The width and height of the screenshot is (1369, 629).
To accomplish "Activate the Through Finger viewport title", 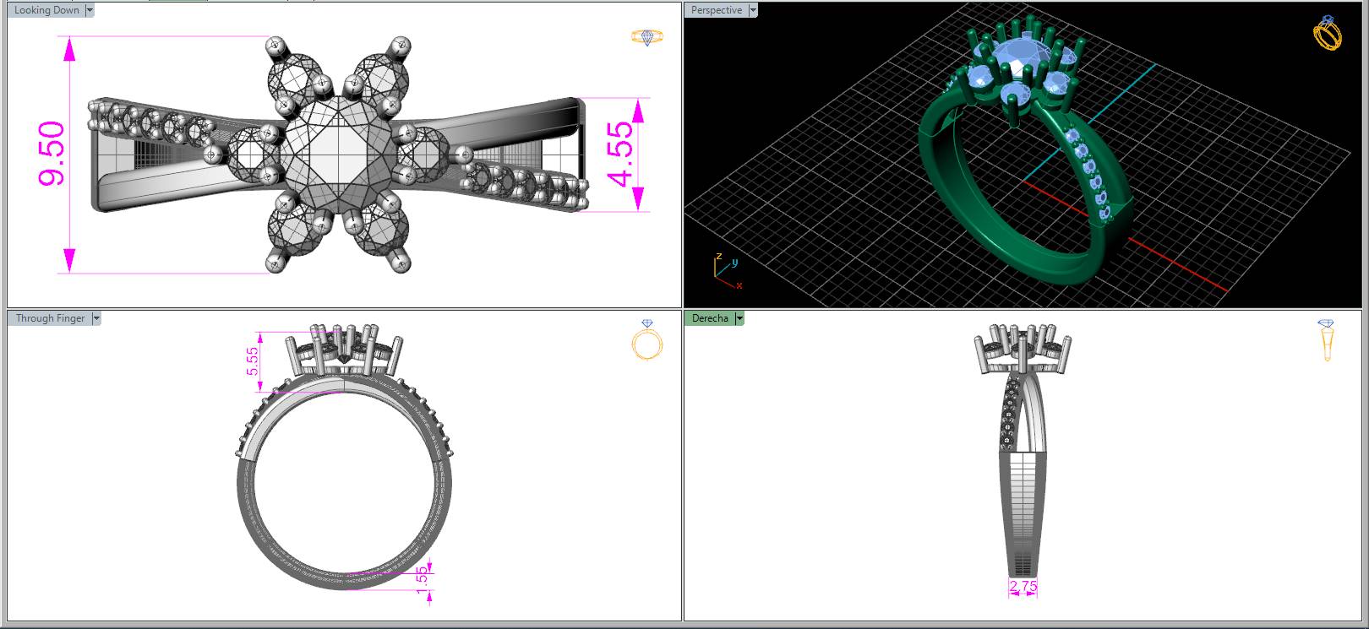I will pyautogui.click(x=50, y=318).
